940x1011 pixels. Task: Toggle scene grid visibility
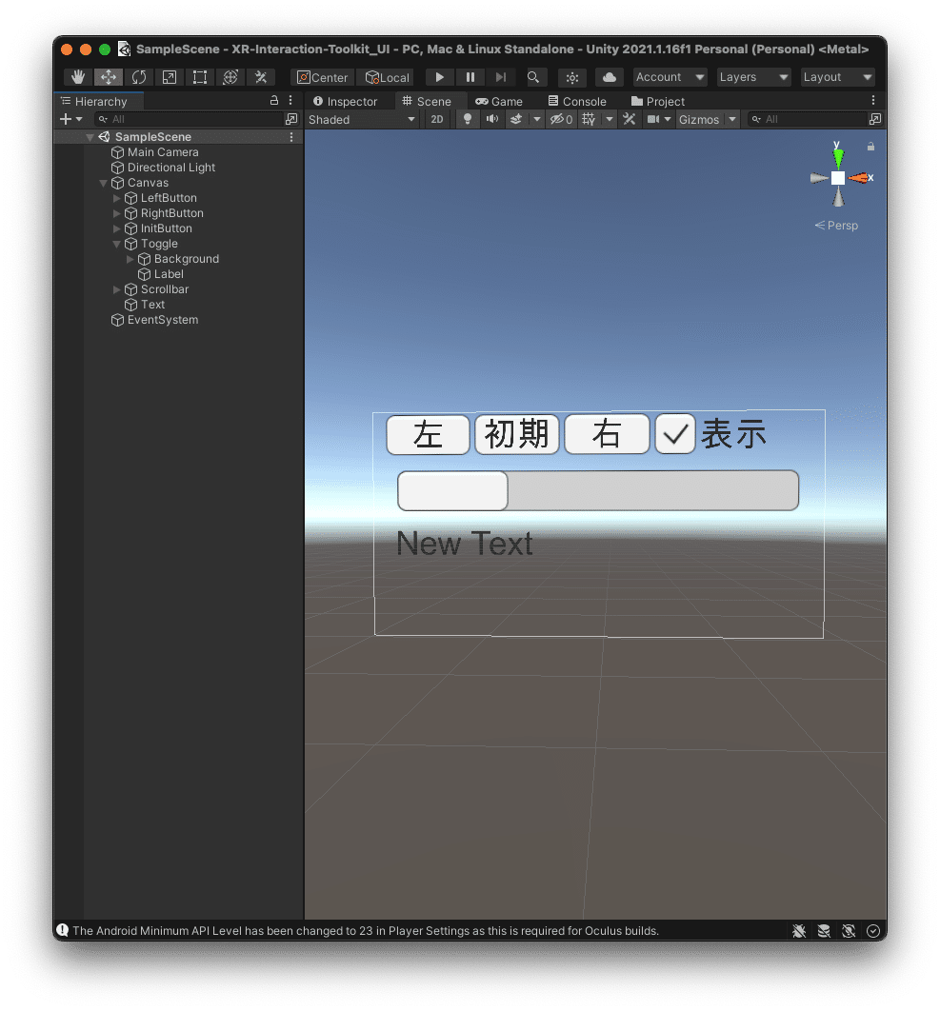pyautogui.click(x=589, y=119)
